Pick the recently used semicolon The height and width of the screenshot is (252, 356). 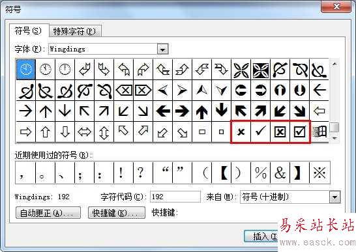[x=85, y=173]
